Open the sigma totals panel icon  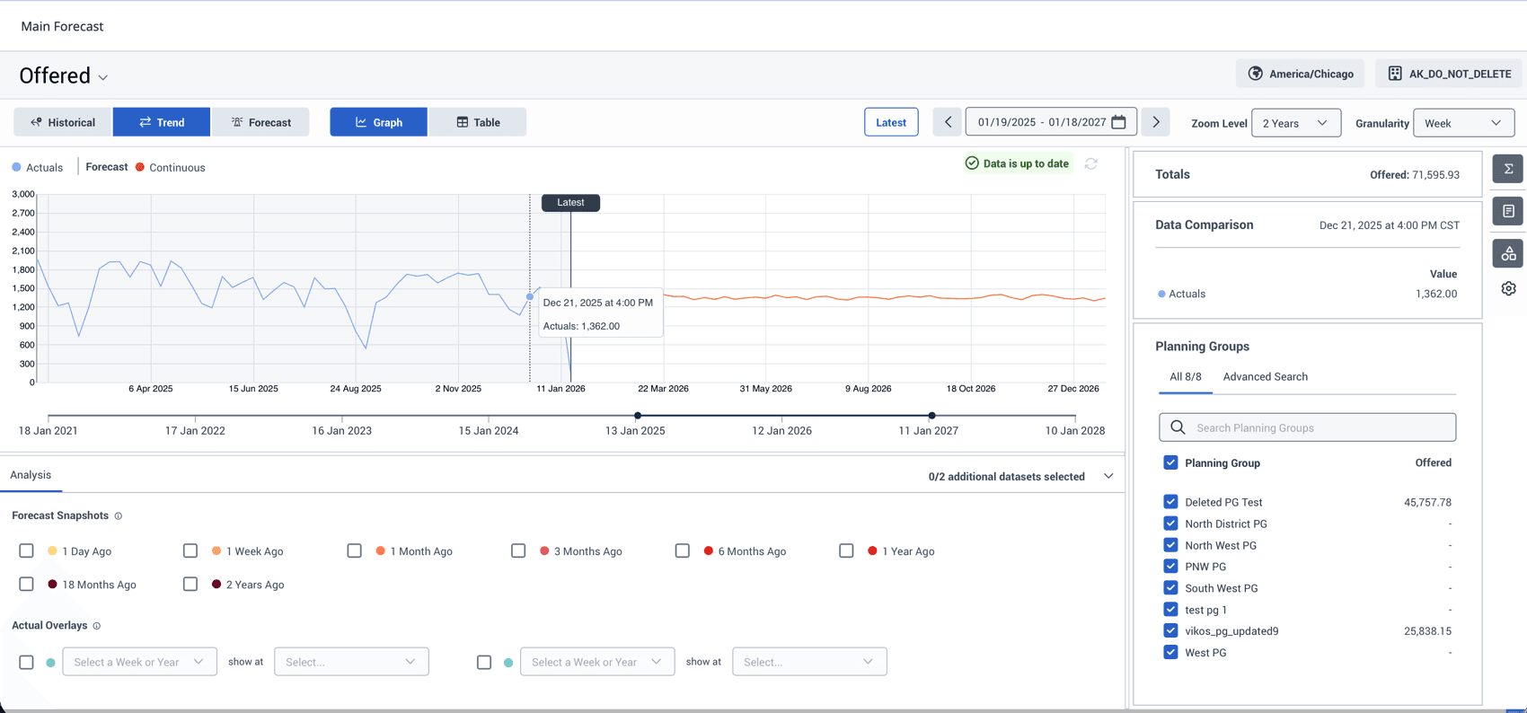(1508, 169)
